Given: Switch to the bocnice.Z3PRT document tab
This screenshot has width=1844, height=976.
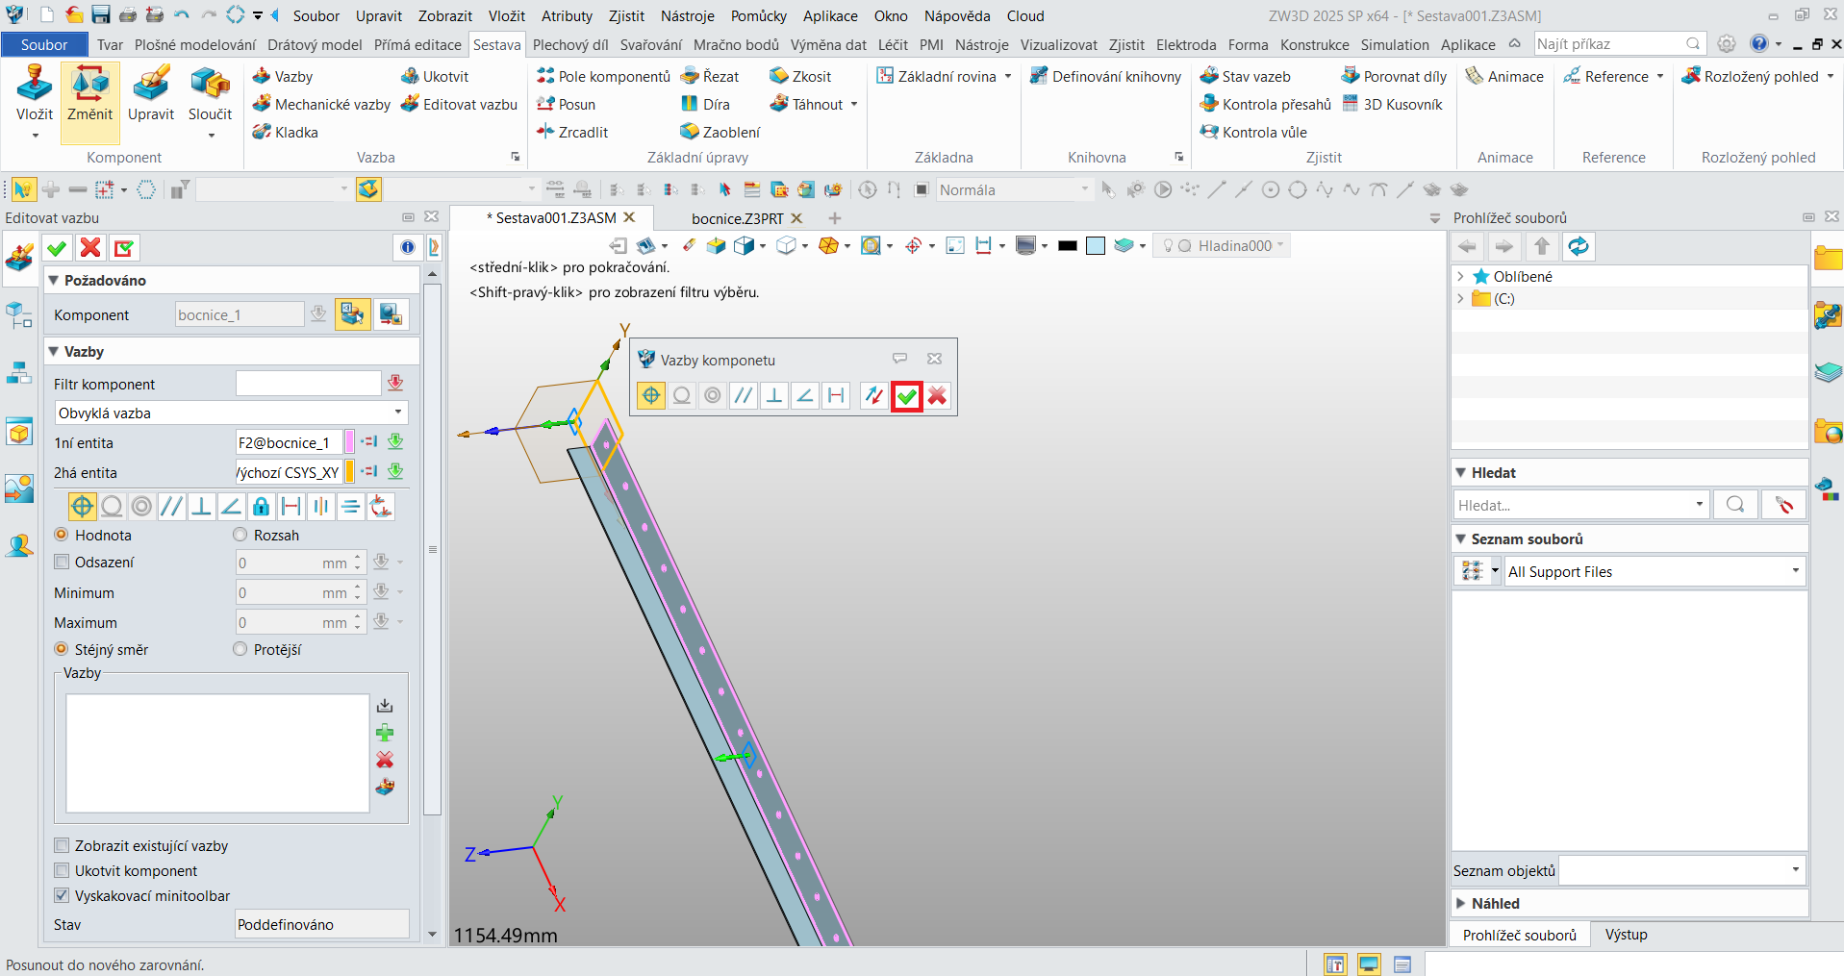Looking at the screenshot, I should [737, 219].
